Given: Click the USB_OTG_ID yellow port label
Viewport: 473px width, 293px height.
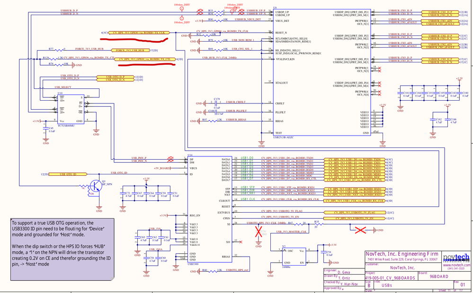Looking at the screenshot, I should [x=68, y=174].
